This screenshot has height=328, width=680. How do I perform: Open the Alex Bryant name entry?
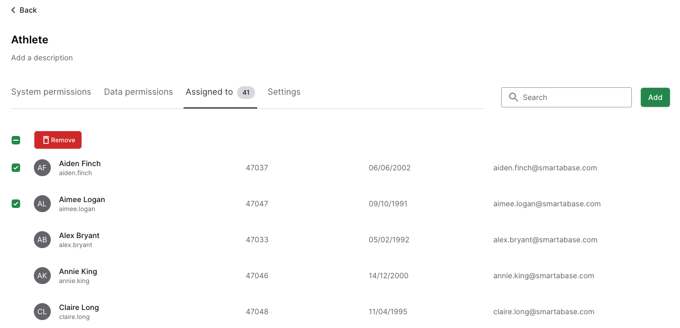pyautogui.click(x=79, y=235)
